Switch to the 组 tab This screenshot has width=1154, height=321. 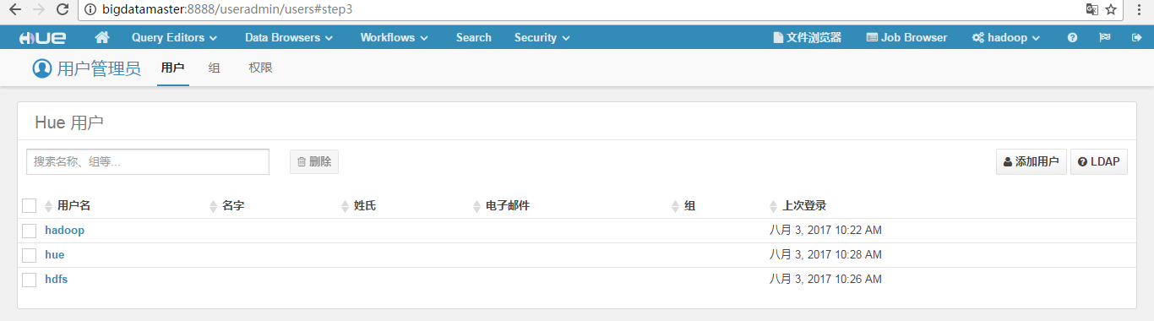(215, 68)
